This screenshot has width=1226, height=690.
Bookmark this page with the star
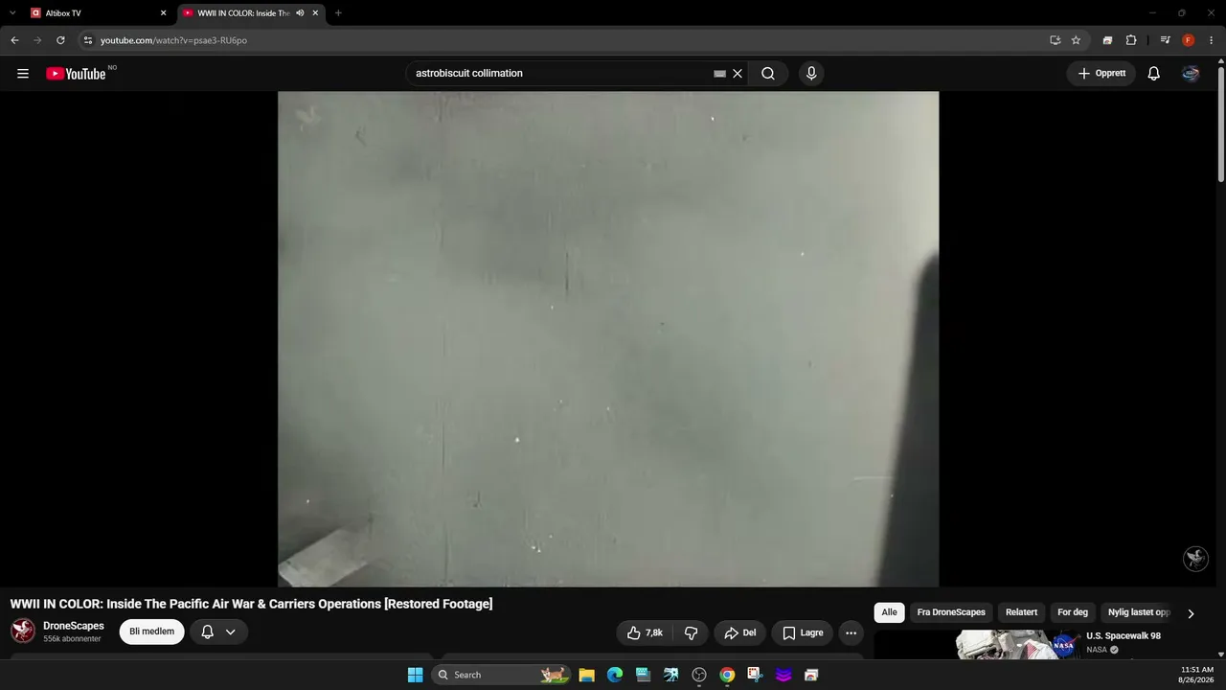pos(1076,40)
